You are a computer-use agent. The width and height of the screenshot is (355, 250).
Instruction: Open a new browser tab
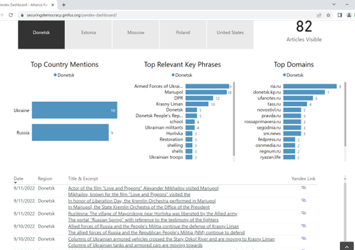click(x=64, y=5)
